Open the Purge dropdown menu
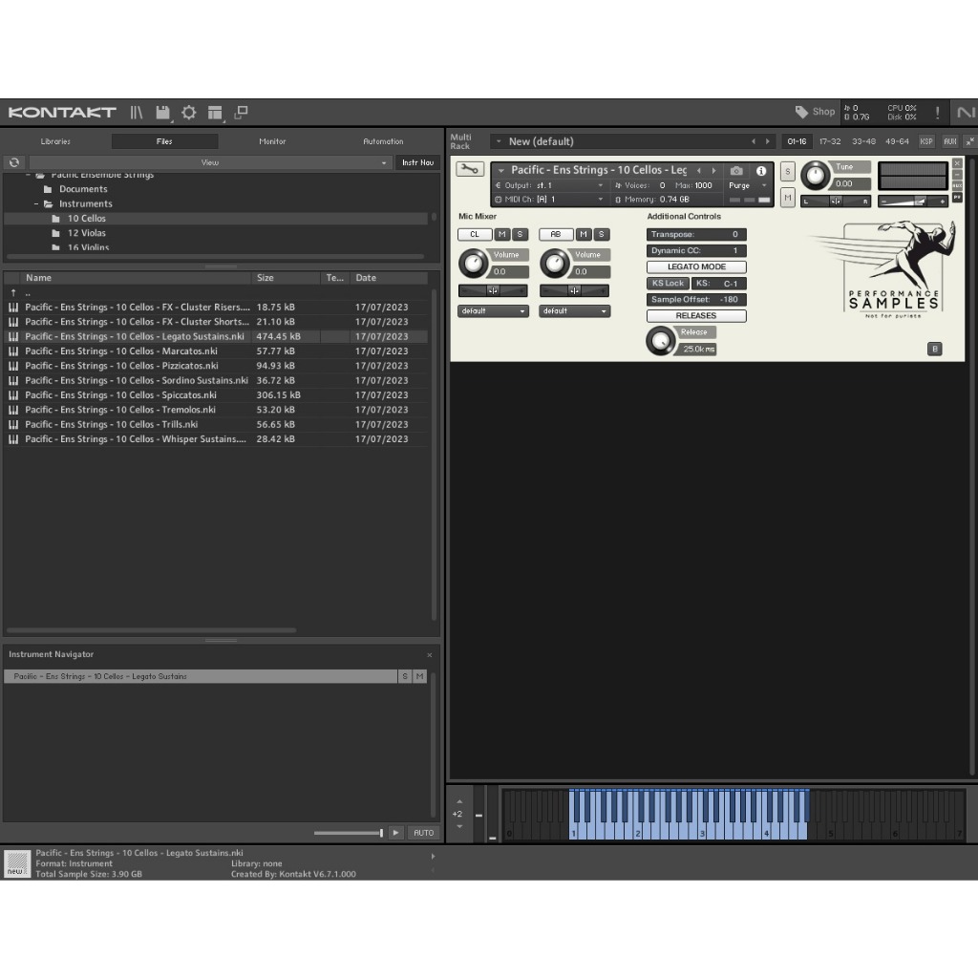The width and height of the screenshot is (978, 978). [747, 185]
